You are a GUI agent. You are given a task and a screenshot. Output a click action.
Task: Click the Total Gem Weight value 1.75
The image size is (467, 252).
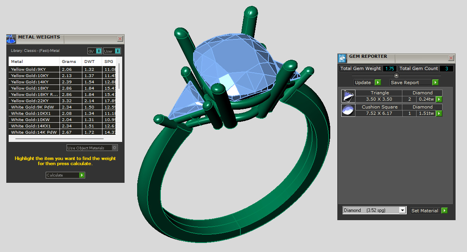click(390, 68)
